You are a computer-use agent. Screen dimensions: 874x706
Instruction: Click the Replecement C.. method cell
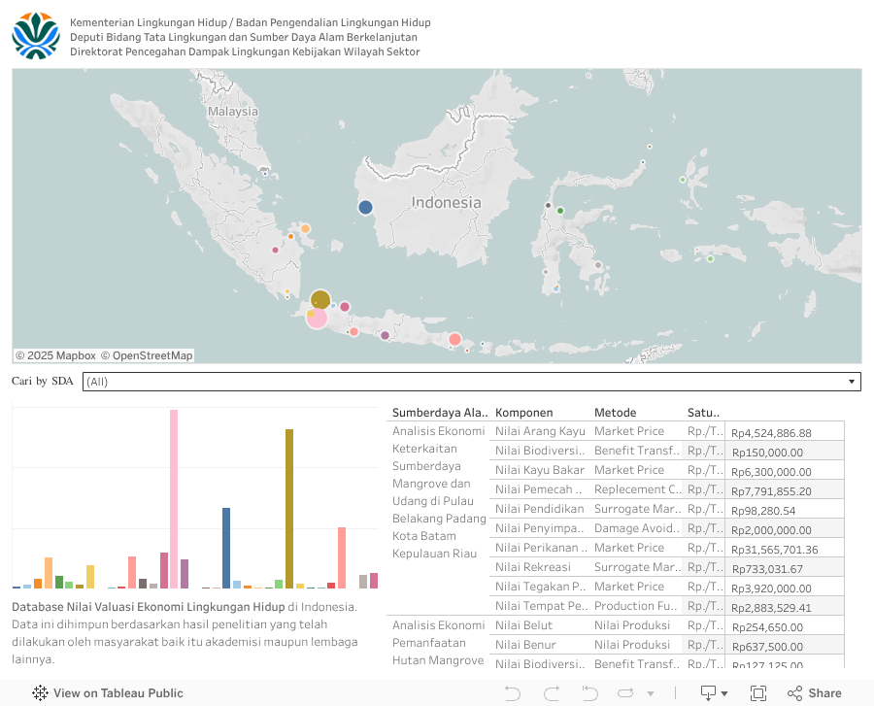(x=638, y=489)
